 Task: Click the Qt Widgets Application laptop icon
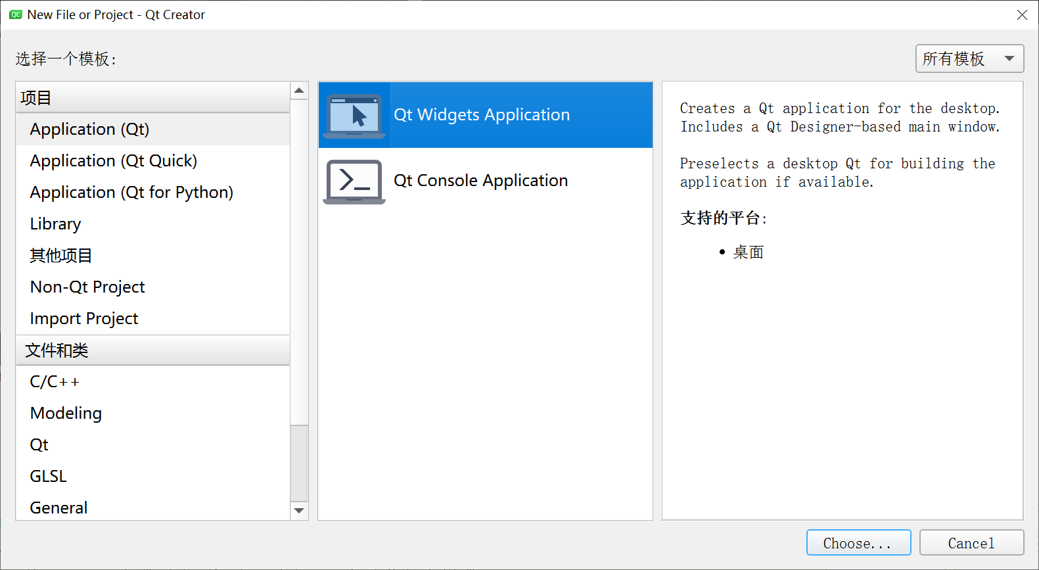(x=354, y=116)
